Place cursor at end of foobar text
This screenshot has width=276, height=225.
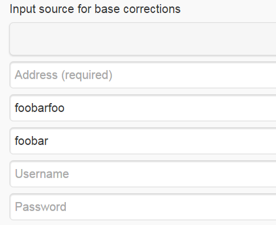48,141
